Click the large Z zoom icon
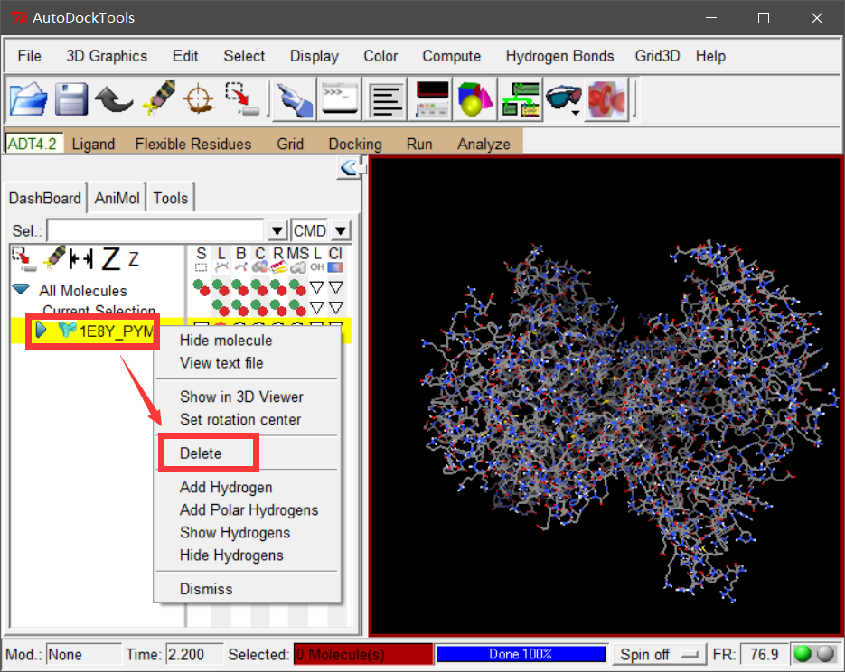The image size is (845, 672). pyautogui.click(x=111, y=259)
